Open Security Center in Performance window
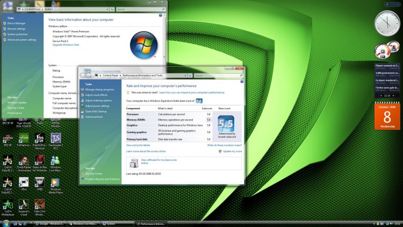 (94, 174)
